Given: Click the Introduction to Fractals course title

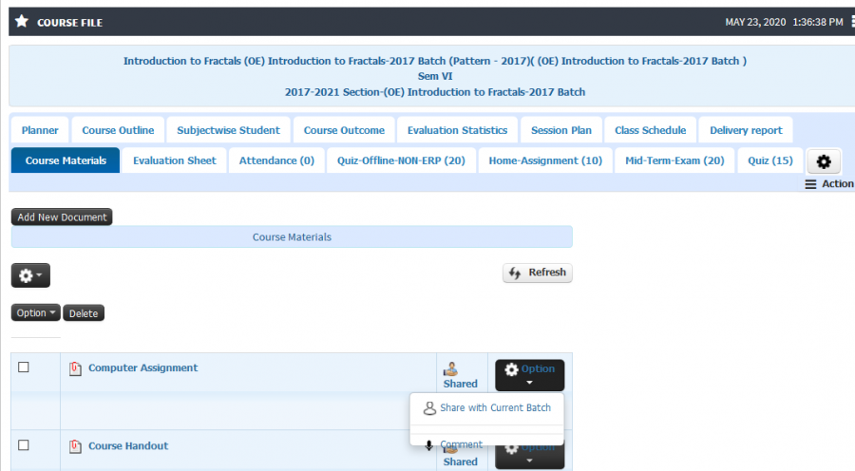Looking at the screenshot, I should pos(434,61).
